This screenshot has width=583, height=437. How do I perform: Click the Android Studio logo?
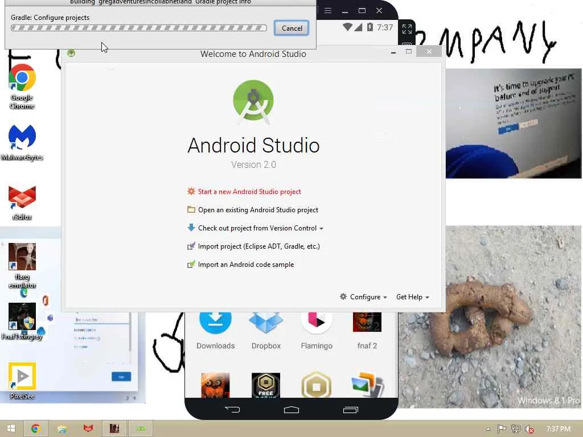[x=253, y=101]
